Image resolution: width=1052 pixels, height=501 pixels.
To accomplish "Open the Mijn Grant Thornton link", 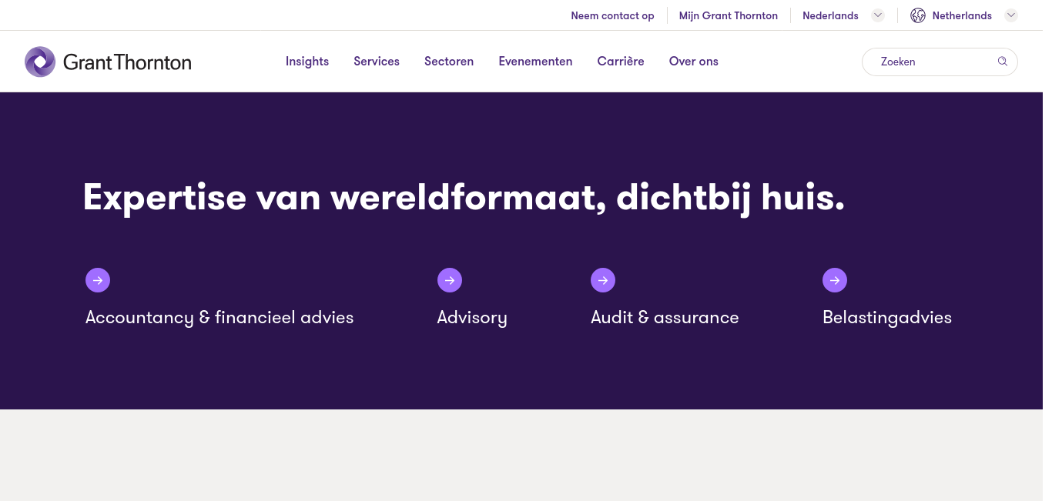I will [729, 15].
